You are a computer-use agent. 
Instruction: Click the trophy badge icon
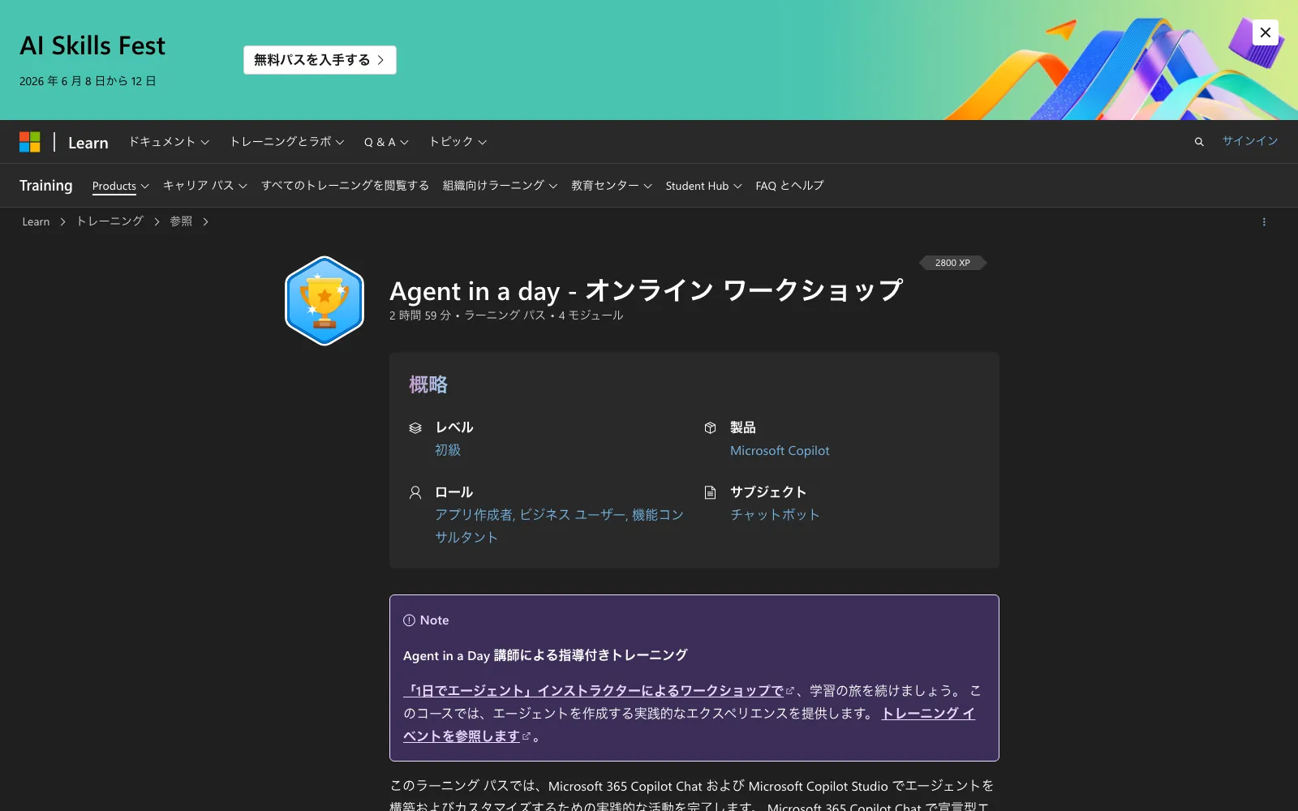click(x=324, y=301)
